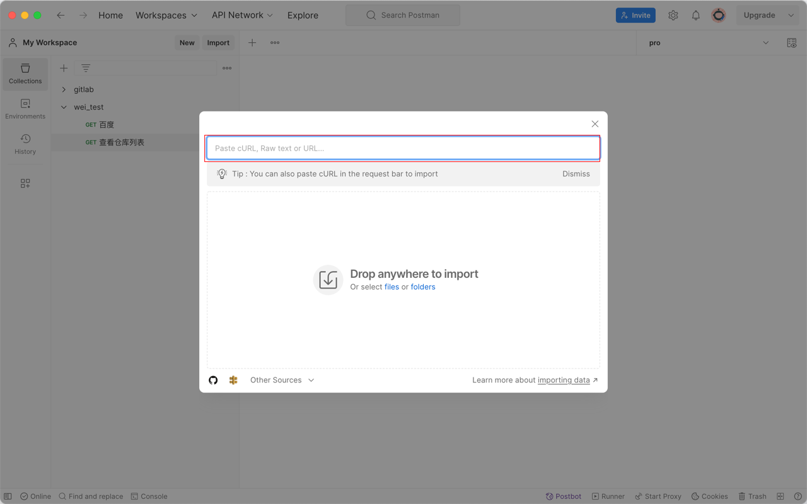Expand the Other Sources dropdown
This screenshot has height=504, width=807.
(282, 380)
